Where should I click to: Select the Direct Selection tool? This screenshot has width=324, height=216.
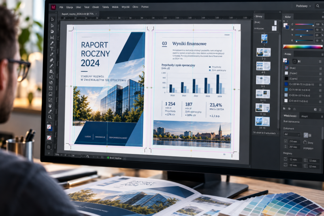point(52,26)
